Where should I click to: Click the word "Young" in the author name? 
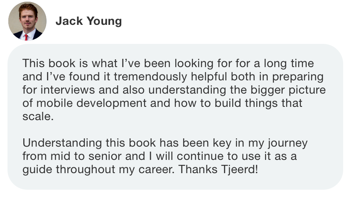[x=104, y=21]
